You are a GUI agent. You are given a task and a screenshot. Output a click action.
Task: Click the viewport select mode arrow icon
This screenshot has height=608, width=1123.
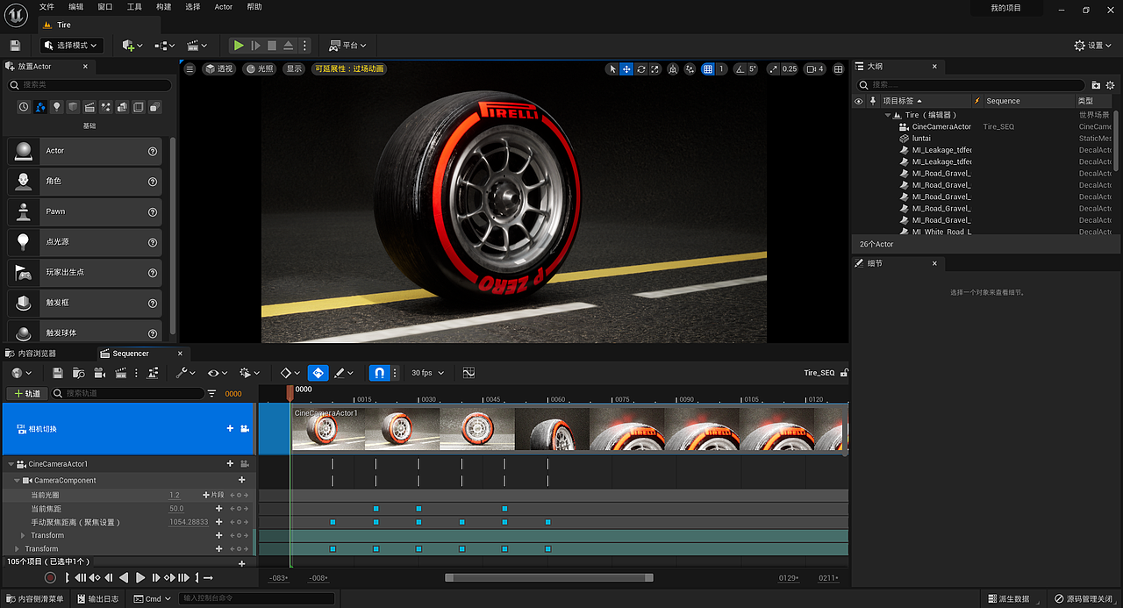click(x=612, y=68)
